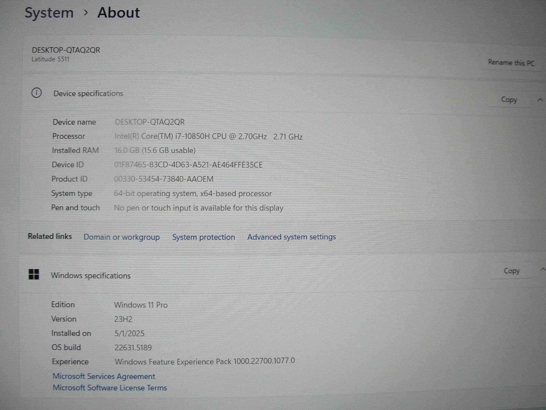
Task: Click the DESKTOP-QTAQ2QR device name heading
Action: click(x=65, y=50)
